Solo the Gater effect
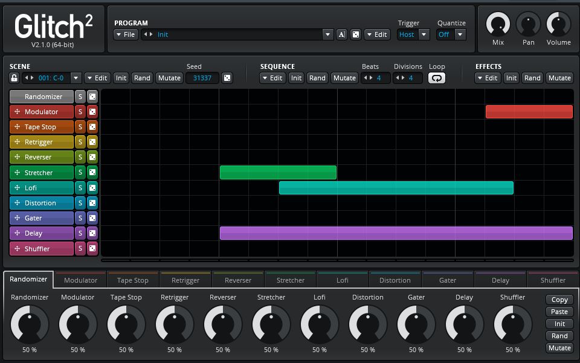This screenshot has width=580, height=363. 80,218
